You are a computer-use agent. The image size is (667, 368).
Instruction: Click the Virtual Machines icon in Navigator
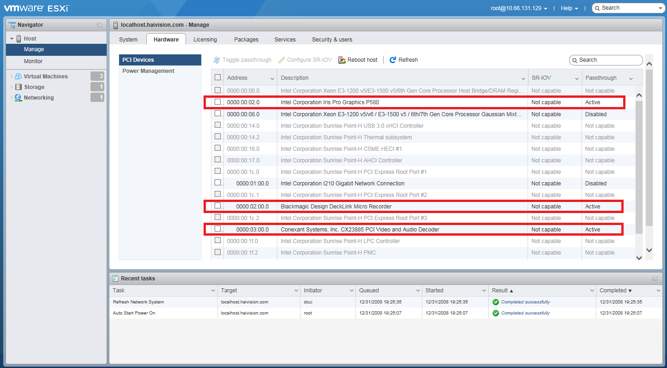(18, 77)
